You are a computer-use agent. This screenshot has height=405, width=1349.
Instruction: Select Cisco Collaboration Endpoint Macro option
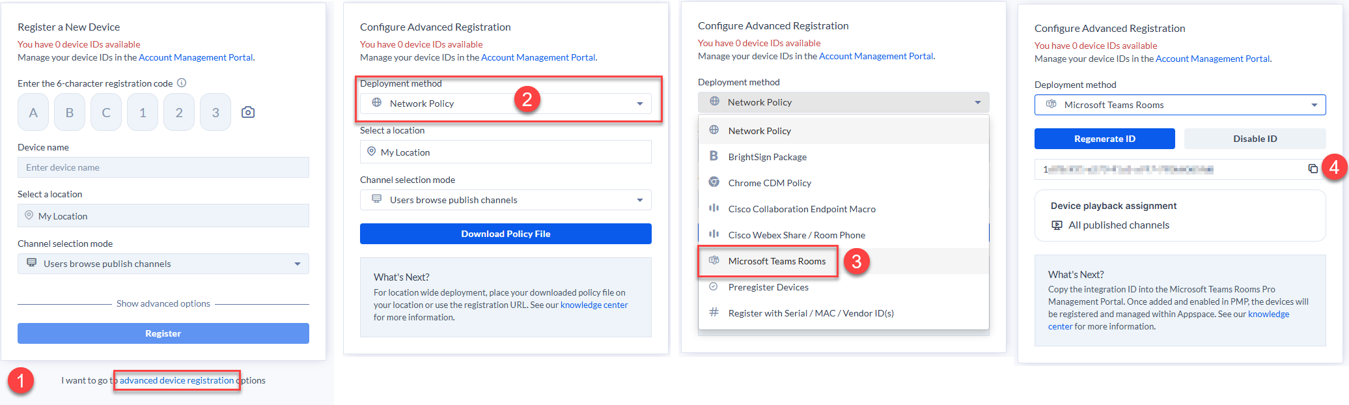pyautogui.click(x=801, y=209)
